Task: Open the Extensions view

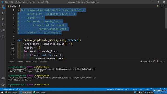Action: coord(3,31)
